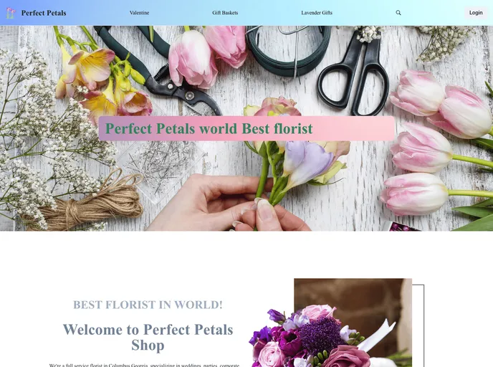
Task: Click 'Welcome to Perfect Petals Shop' heading
Action: (x=148, y=337)
